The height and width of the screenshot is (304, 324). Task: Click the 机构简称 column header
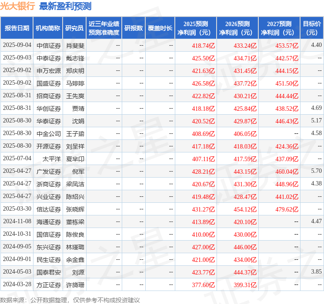click(x=48, y=28)
